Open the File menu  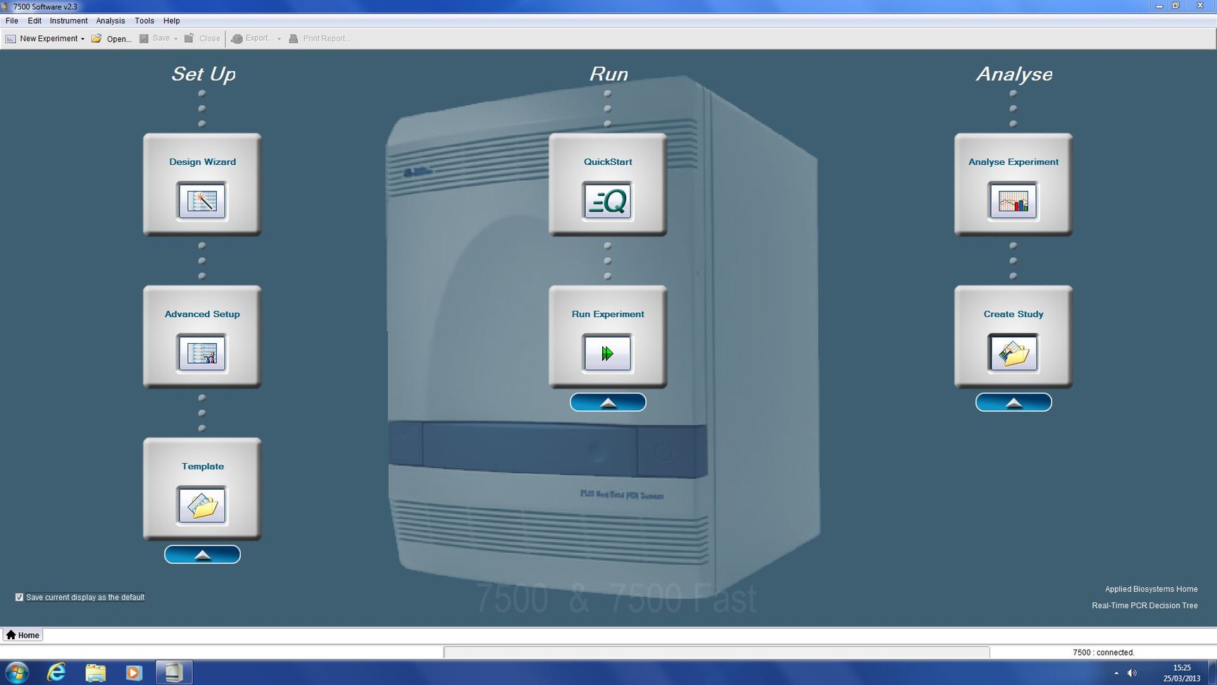pos(12,20)
